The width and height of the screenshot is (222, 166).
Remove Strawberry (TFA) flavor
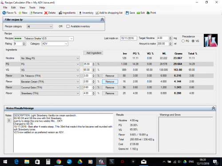coord(110,93)
